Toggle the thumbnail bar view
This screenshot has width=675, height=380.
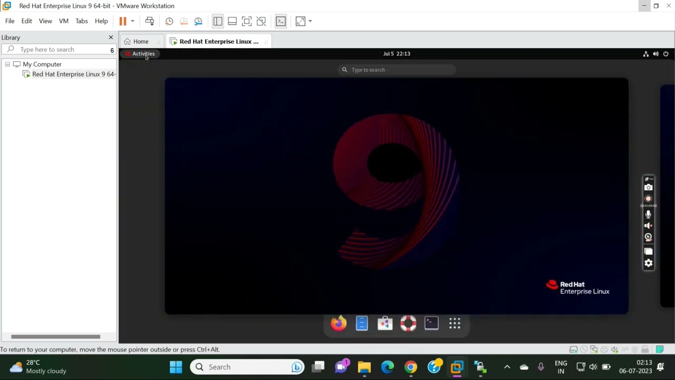click(x=232, y=21)
